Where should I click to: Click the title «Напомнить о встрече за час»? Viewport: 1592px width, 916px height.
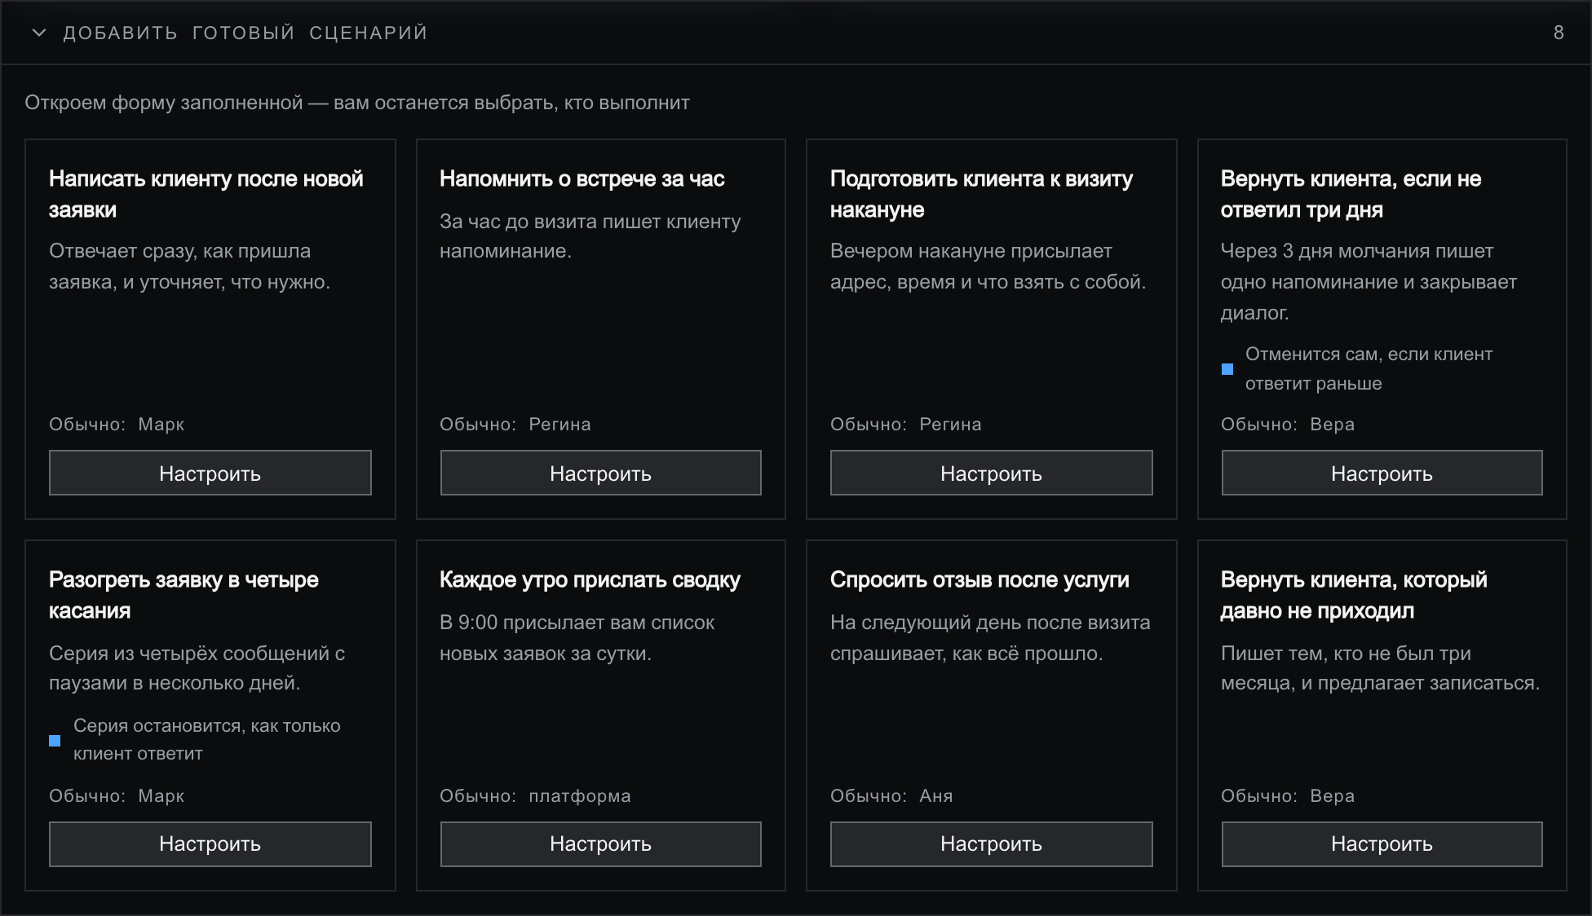[x=582, y=178]
